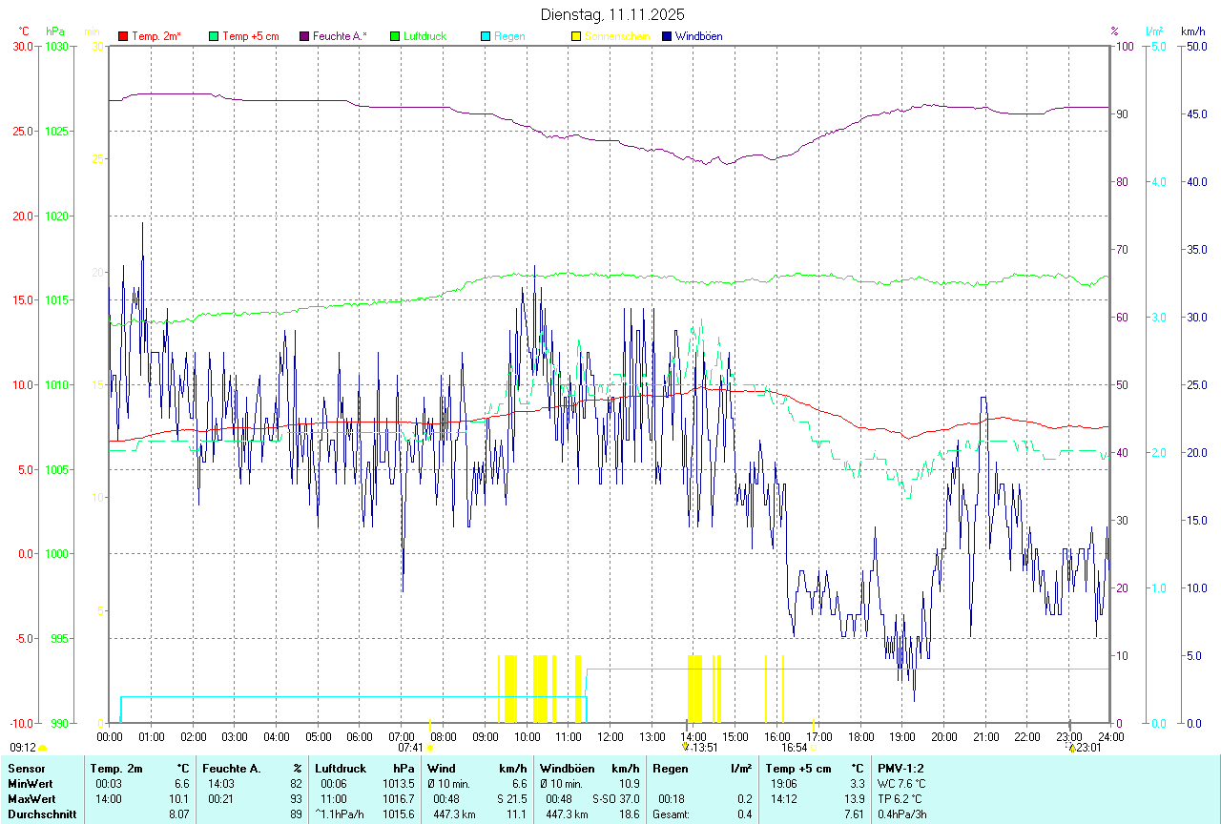Click the MaxWert row label
1221x824 pixels.
pos(31,798)
